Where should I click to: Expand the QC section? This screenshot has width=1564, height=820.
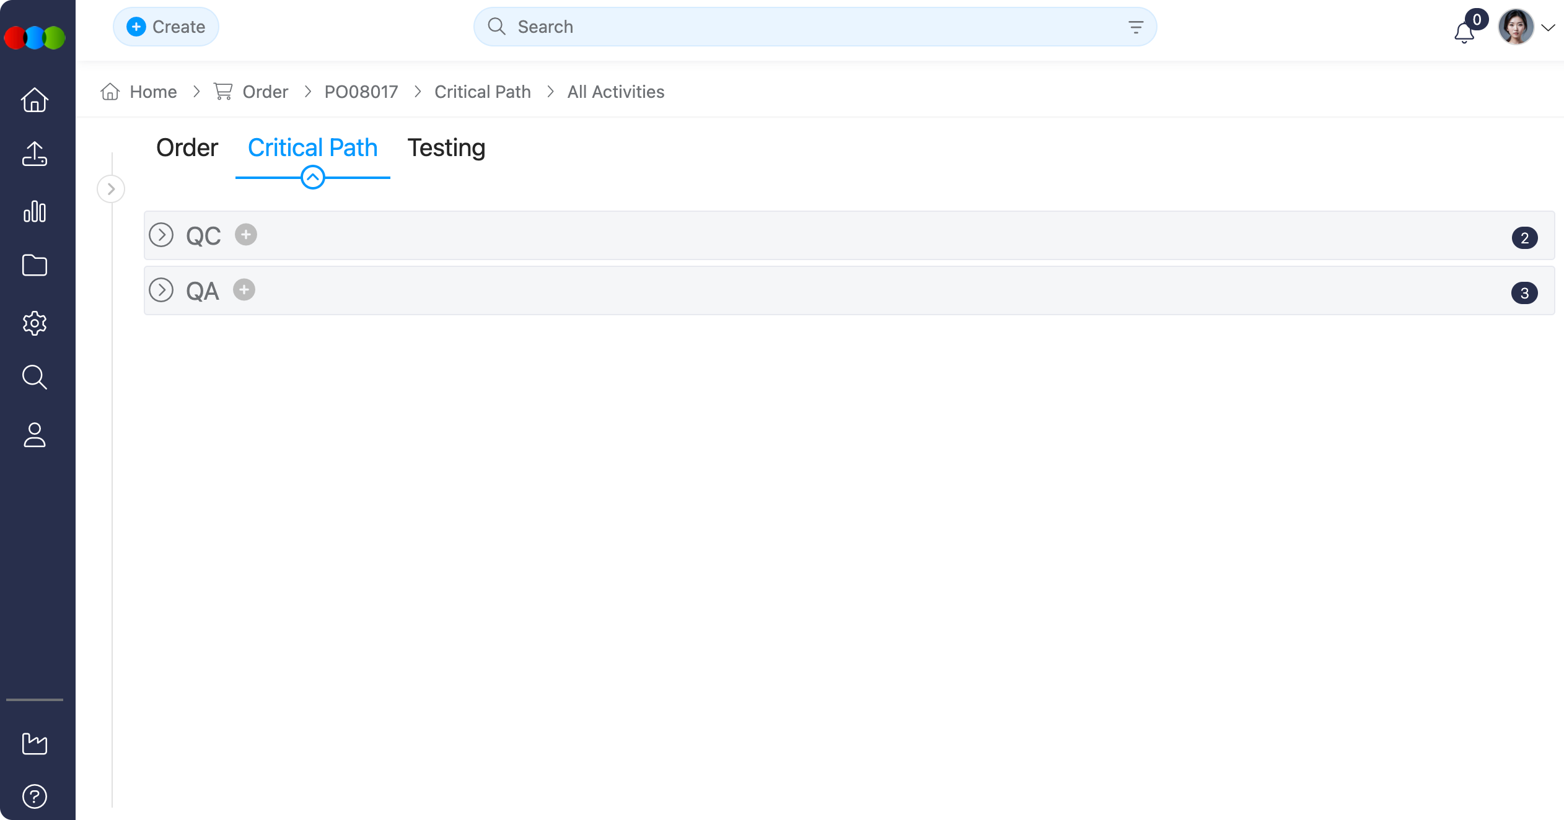[x=161, y=235]
